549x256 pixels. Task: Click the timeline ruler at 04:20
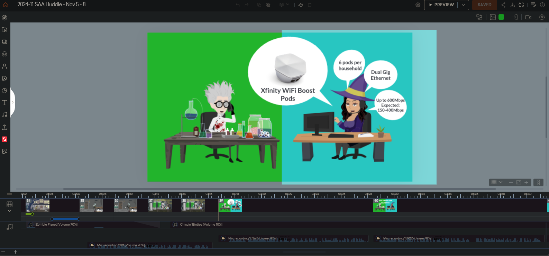(x=262, y=195)
